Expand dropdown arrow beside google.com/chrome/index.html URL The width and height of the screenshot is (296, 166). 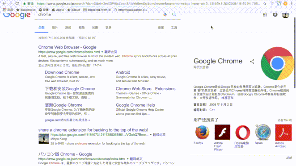(102, 52)
